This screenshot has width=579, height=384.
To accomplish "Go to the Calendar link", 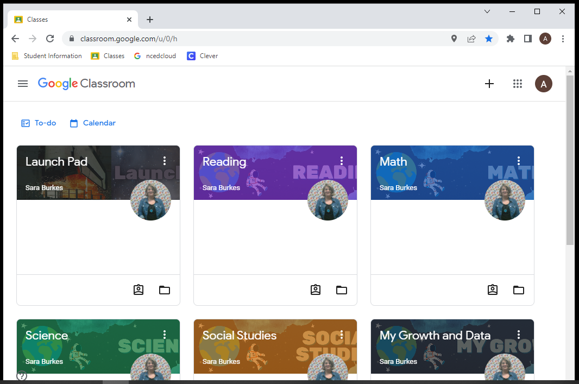I will [x=93, y=123].
